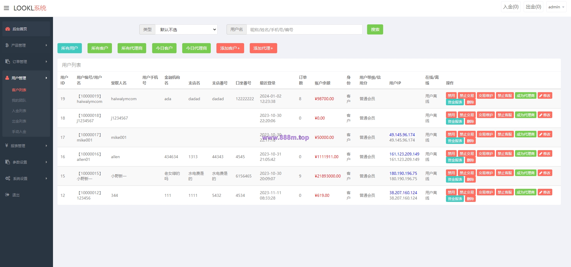Click 禁止交易 for user 小野新一
The width and height of the screenshot is (571, 267).
tap(467, 173)
